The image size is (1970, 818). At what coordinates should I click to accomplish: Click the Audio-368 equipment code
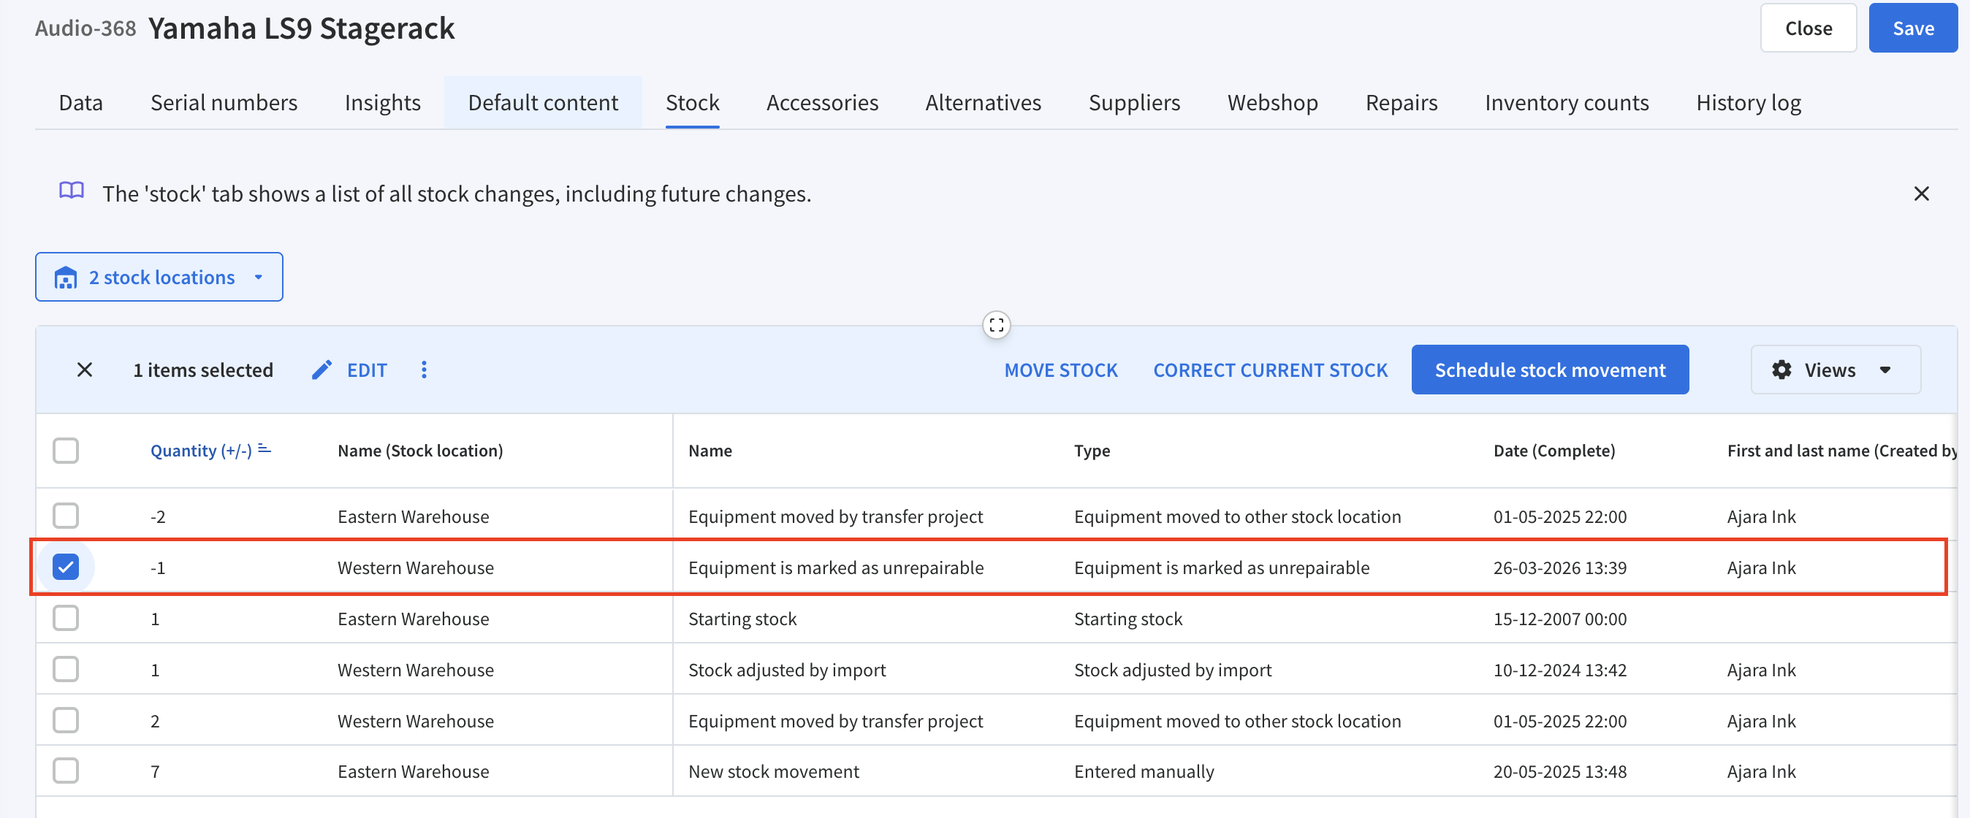(85, 28)
